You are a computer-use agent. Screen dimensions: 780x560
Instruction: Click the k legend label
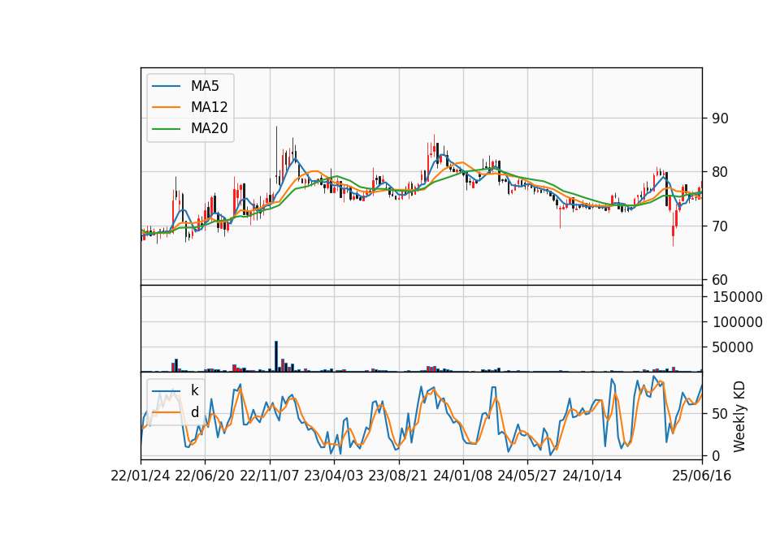194,390
